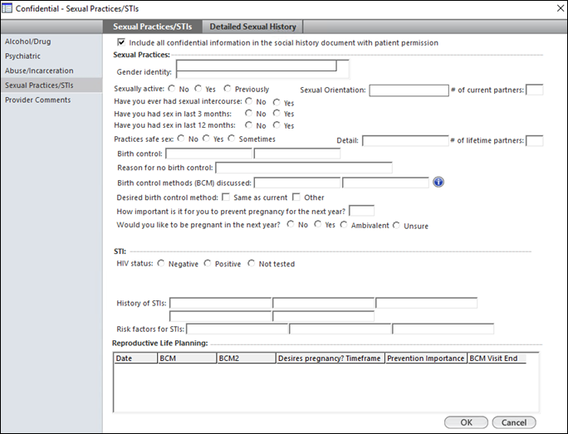
Task: Click the Gender identity field
Action: (262, 69)
